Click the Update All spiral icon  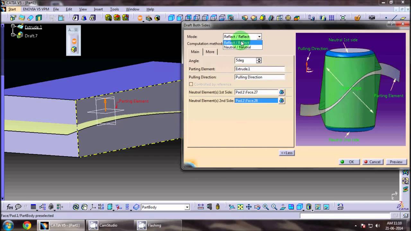76,207
